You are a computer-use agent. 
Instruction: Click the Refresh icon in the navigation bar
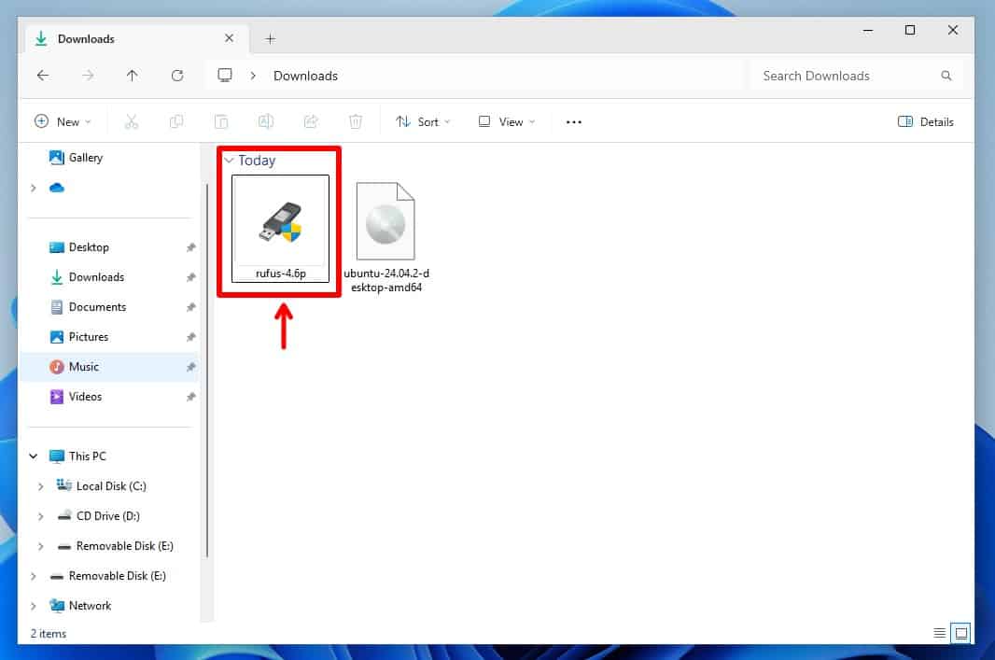click(177, 76)
